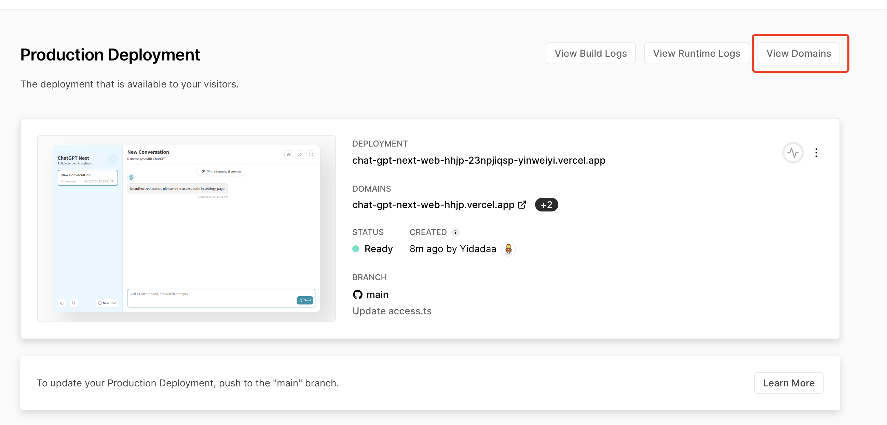Click the external link icon beside the domain
The image size is (887, 425).
pyautogui.click(x=522, y=205)
